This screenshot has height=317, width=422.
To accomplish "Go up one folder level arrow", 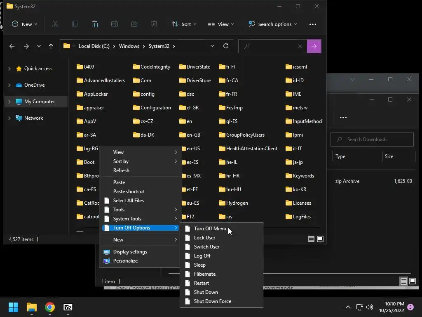I will (x=51, y=46).
